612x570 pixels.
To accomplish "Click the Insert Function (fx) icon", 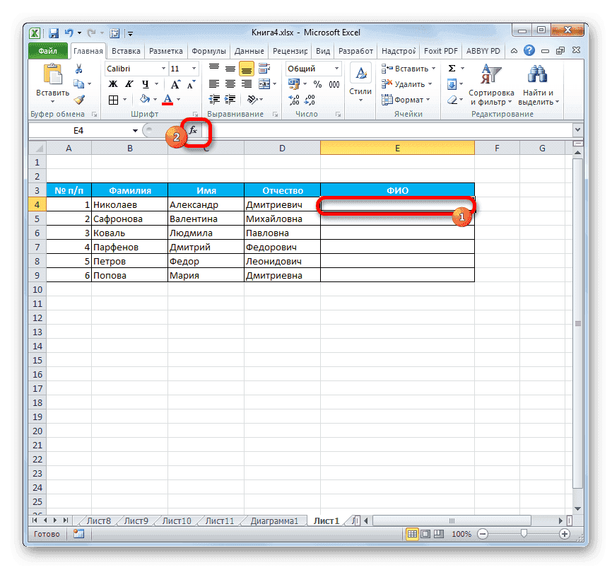I will tap(194, 130).
